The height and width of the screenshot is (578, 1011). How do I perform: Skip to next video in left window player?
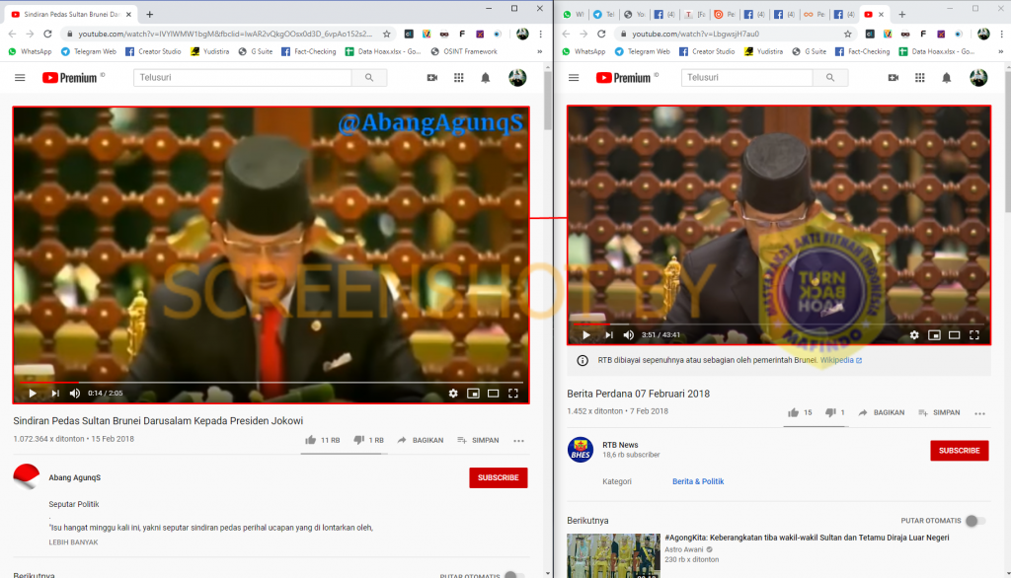coord(55,394)
